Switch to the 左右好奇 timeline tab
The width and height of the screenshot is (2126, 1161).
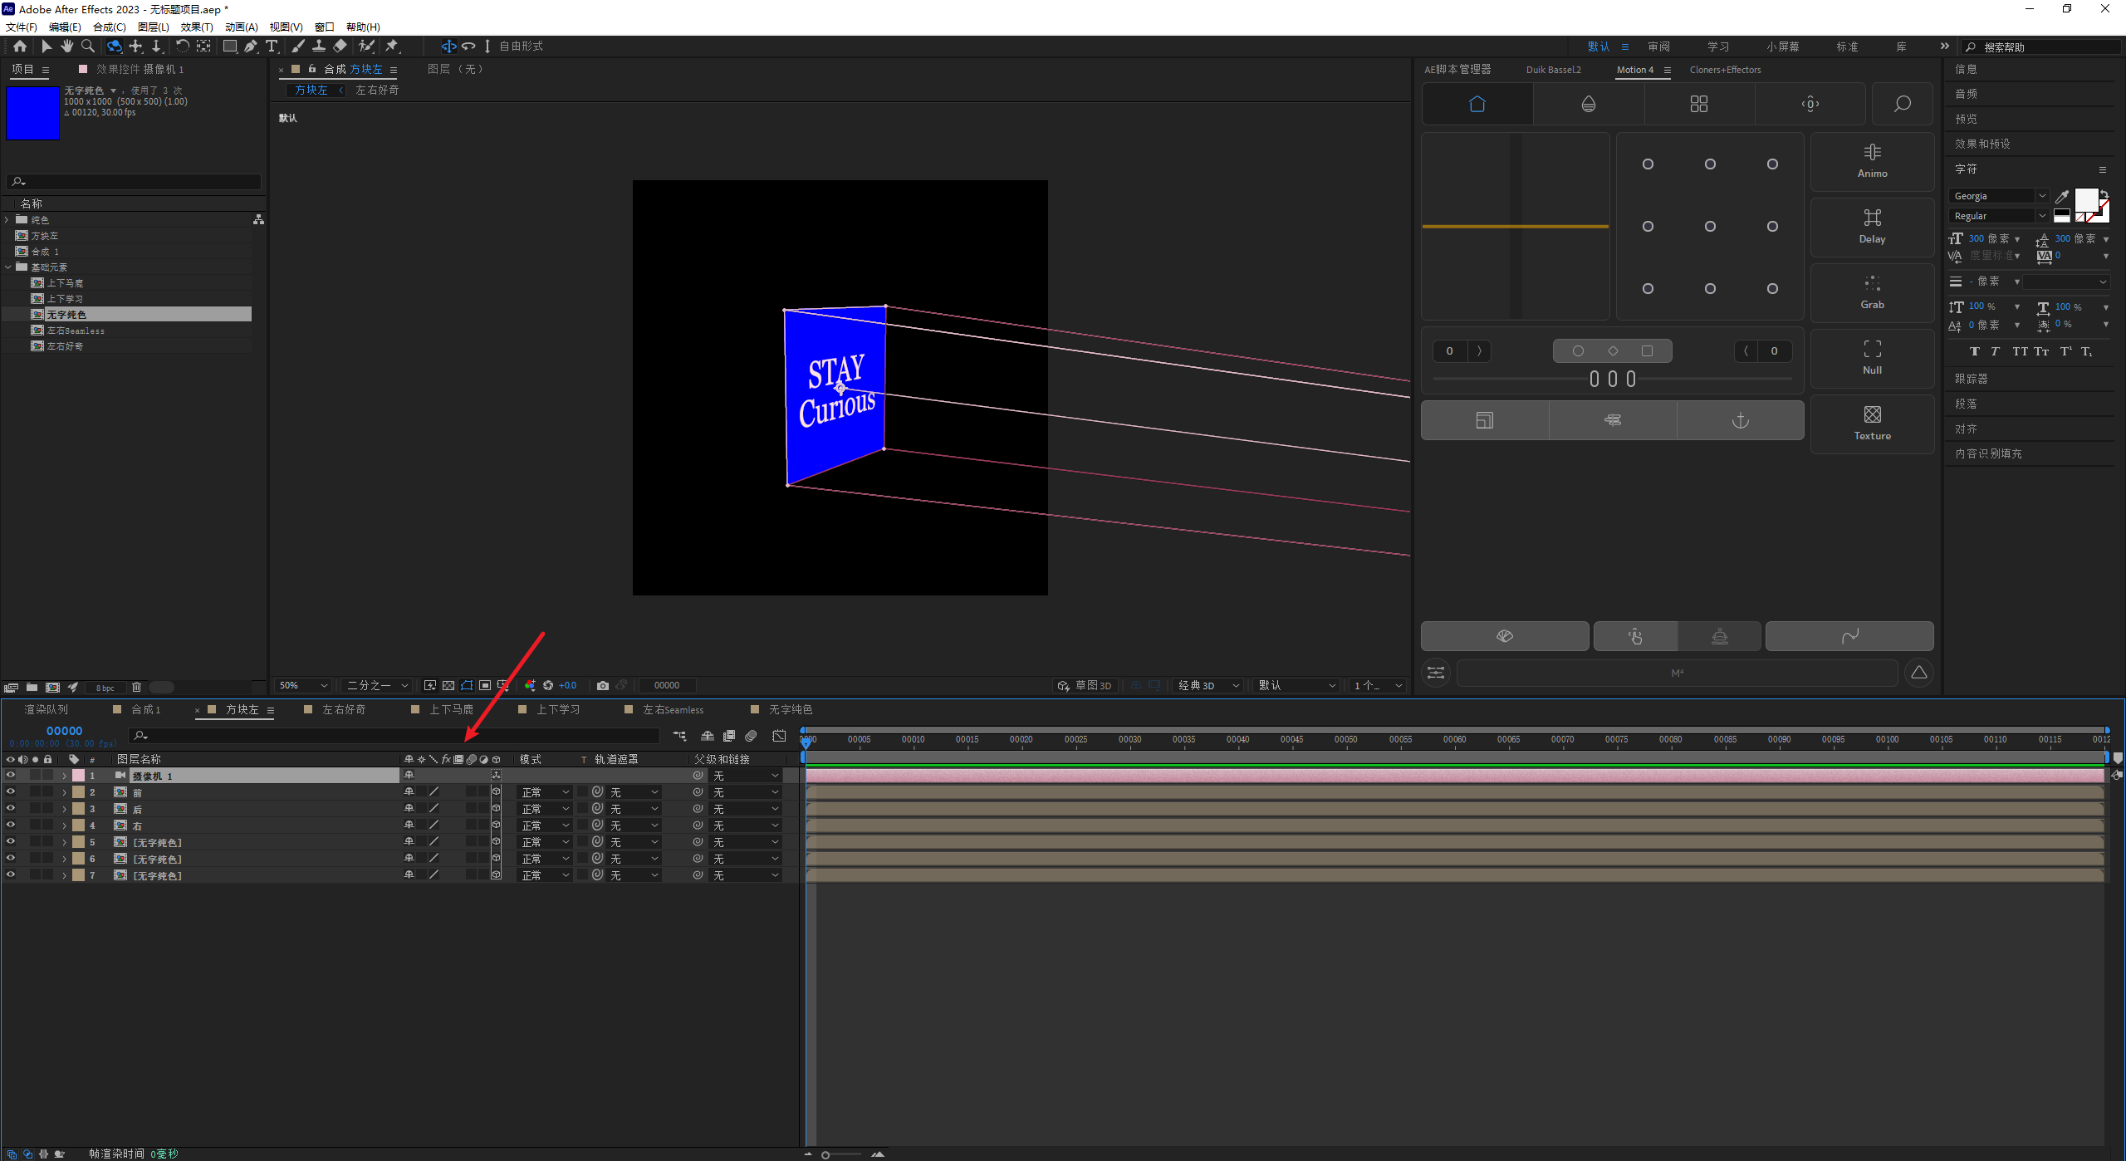tap(344, 710)
